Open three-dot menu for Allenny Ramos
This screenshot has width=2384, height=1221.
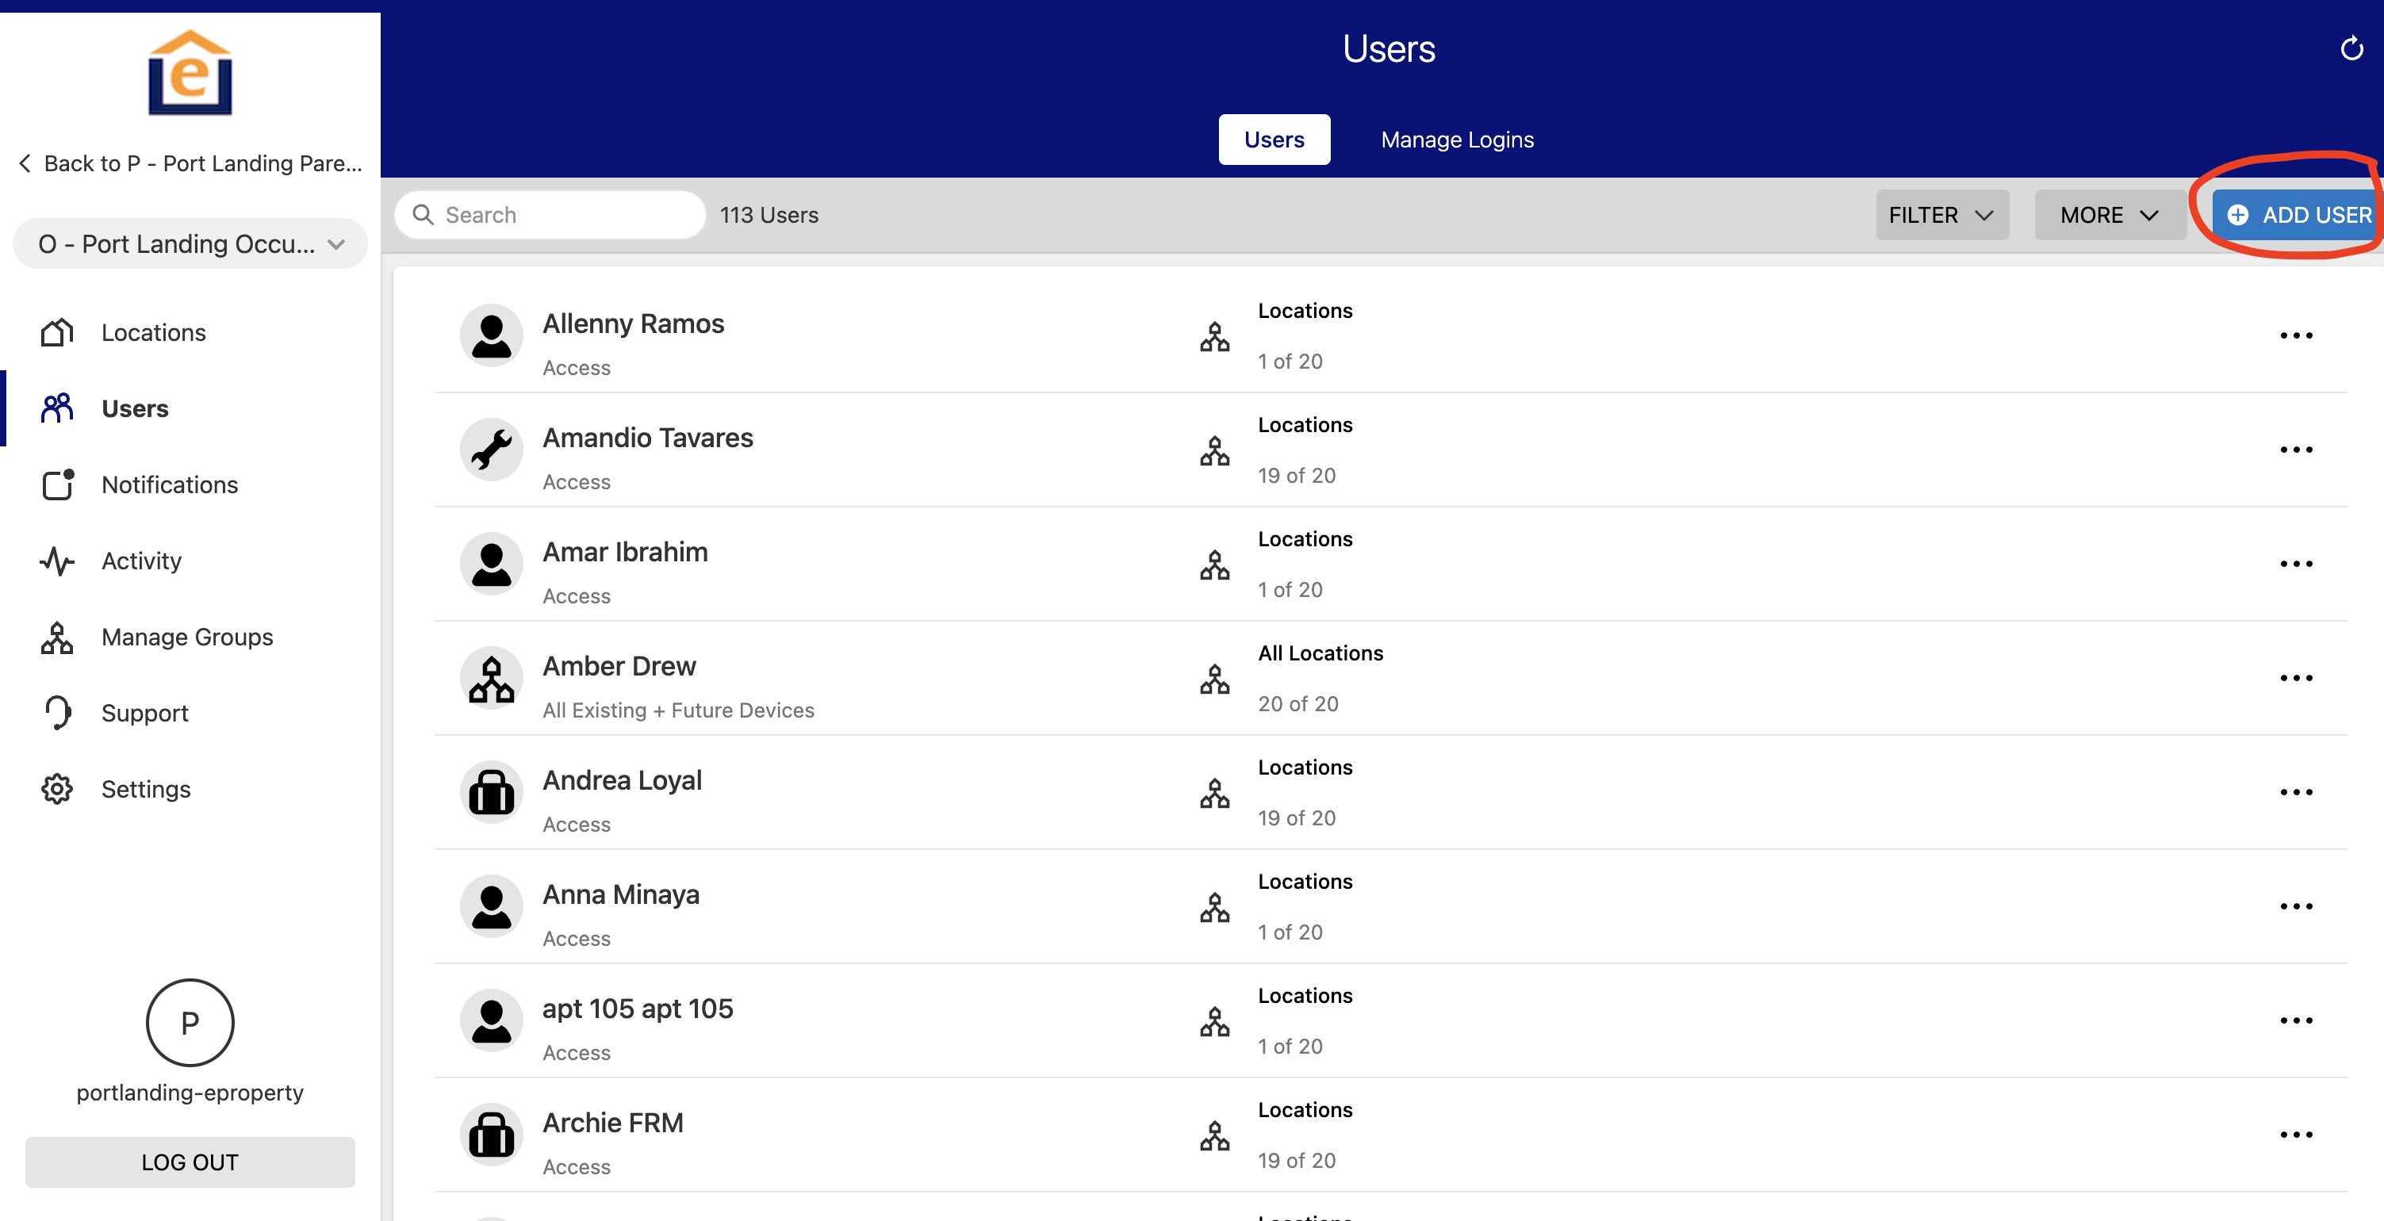point(2295,336)
